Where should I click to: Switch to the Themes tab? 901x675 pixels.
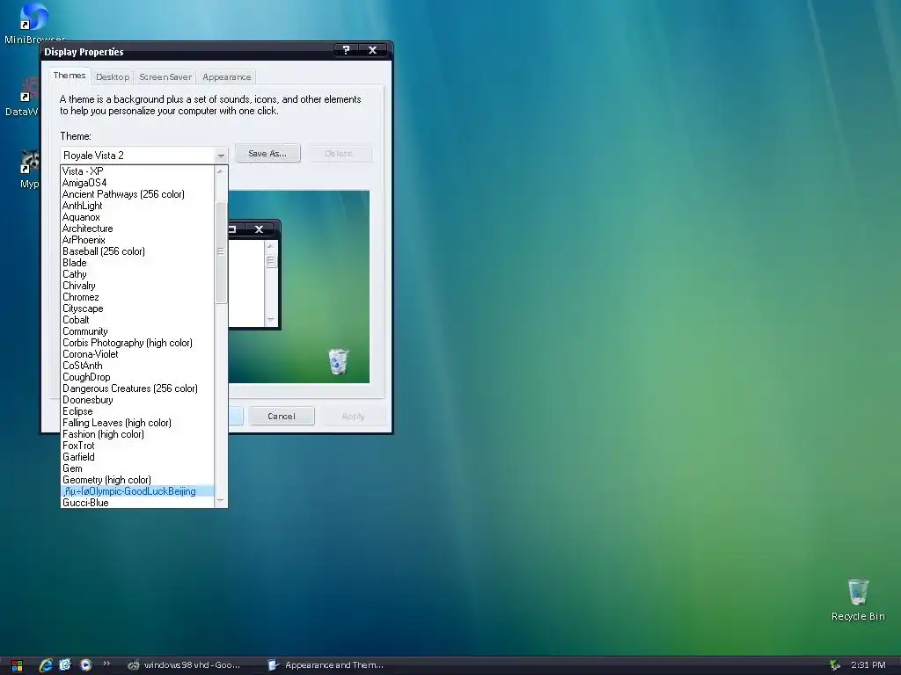pos(70,76)
